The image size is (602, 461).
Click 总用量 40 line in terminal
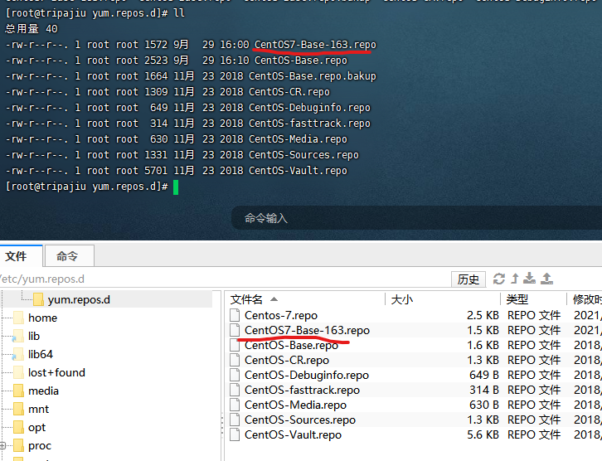click(x=32, y=29)
